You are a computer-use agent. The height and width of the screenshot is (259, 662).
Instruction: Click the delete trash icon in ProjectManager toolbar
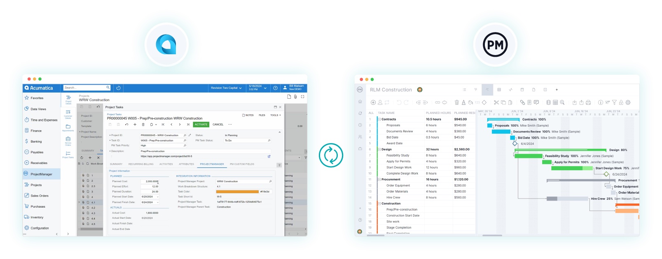(x=456, y=102)
